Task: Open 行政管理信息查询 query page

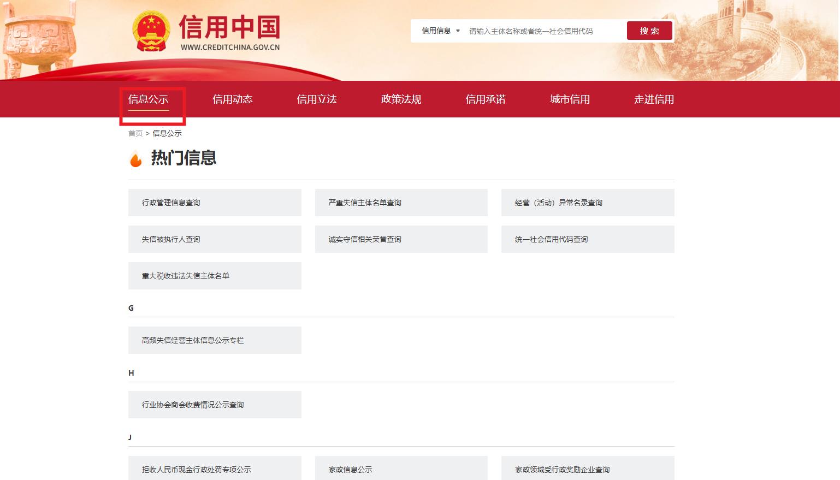Action: (215, 202)
